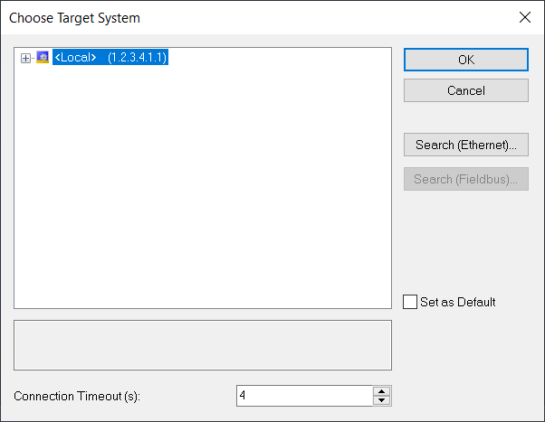The width and height of the screenshot is (545, 422).
Task: Increase connection timeout with up arrow
Action: point(382,391)
